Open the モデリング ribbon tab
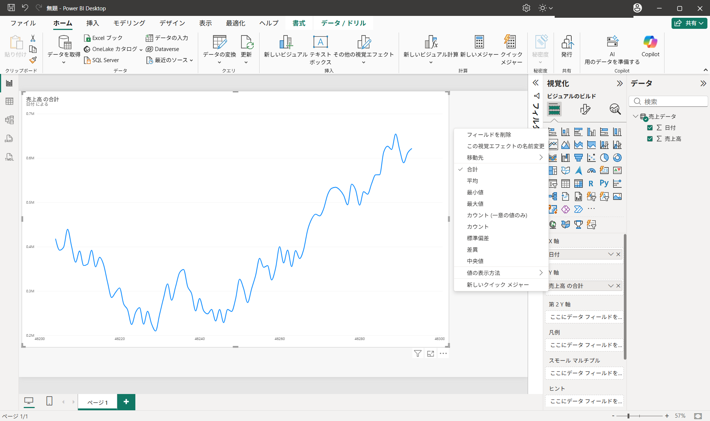Image resolution: width=710 pixels, height=421 pixels. point(129,23)
